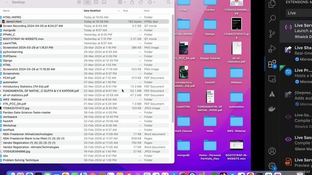Open Remote Explorer in VS Code activity bar
Viewport: 312px width, 175px height.
tap(272, 79)
